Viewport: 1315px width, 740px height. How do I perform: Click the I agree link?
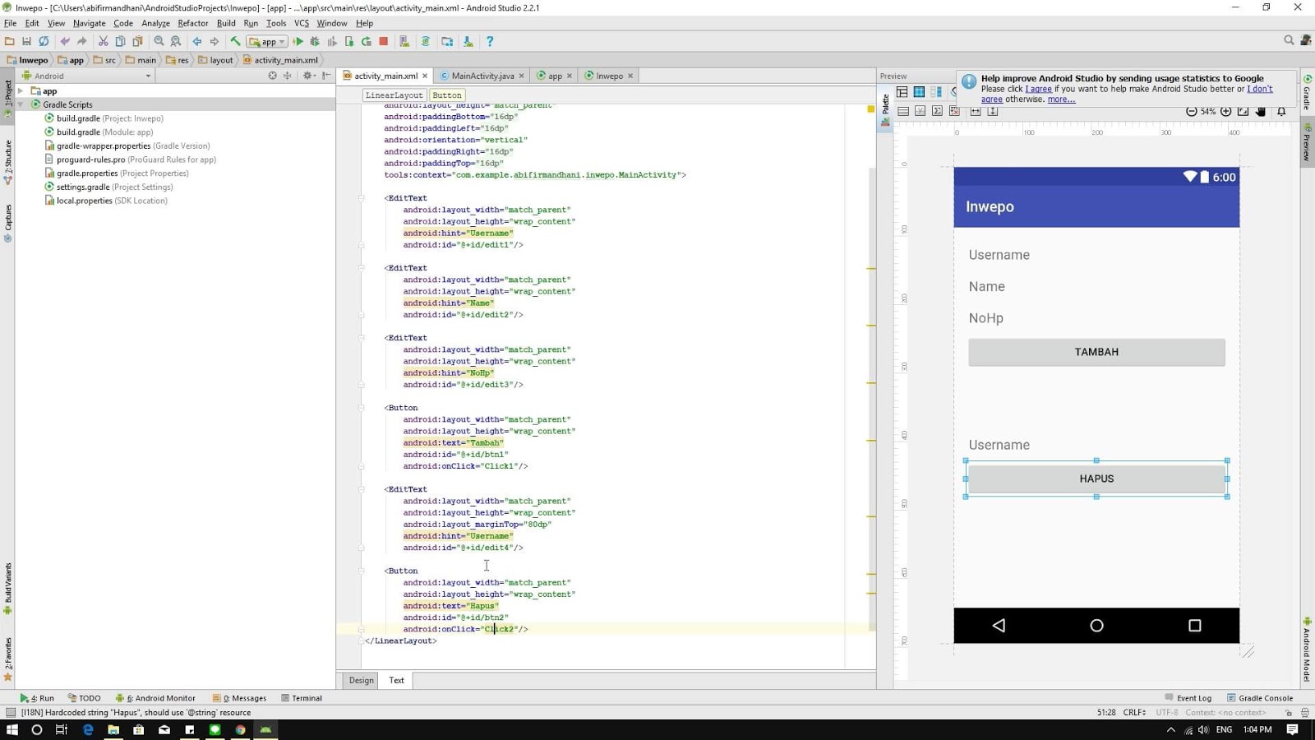(x=1037, y=89)
